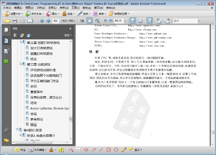Open the Edit (编辑) menu
216x155 pixels.
tap(18, 8)
